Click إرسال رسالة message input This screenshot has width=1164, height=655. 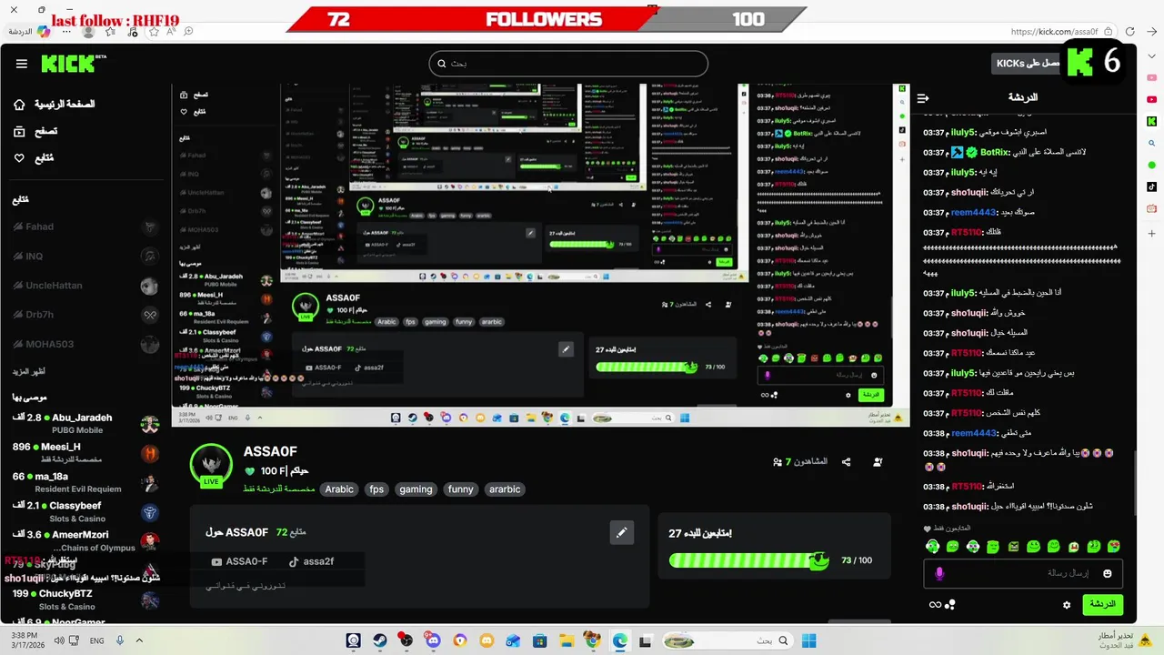tap(1023, 573)
